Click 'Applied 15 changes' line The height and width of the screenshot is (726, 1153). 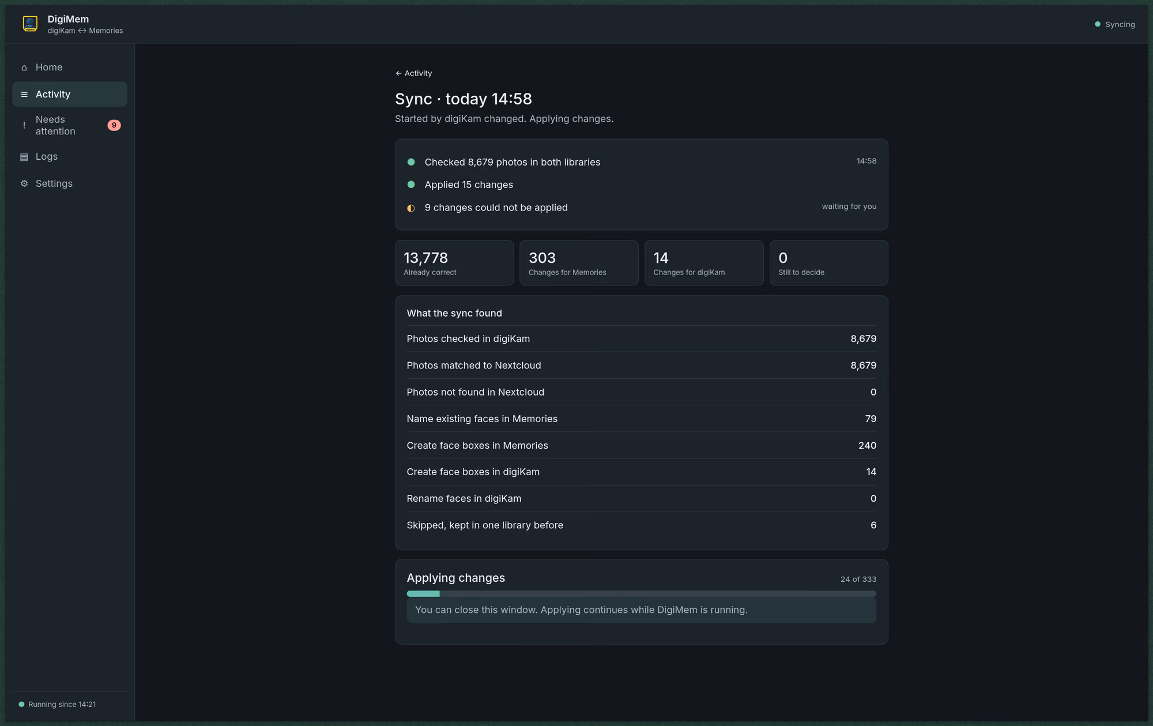click(x=469, y=185)
